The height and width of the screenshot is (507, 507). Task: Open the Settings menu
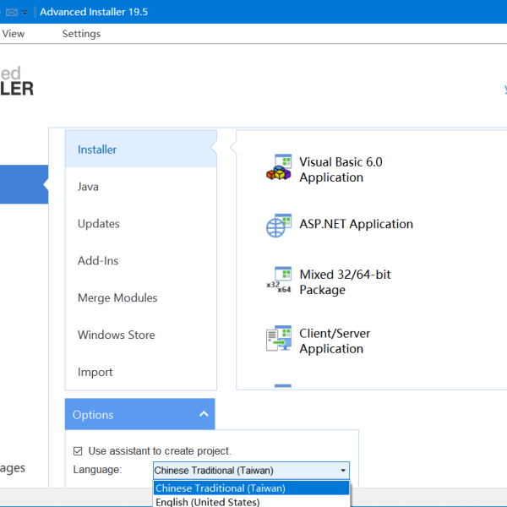pos(81,34)
